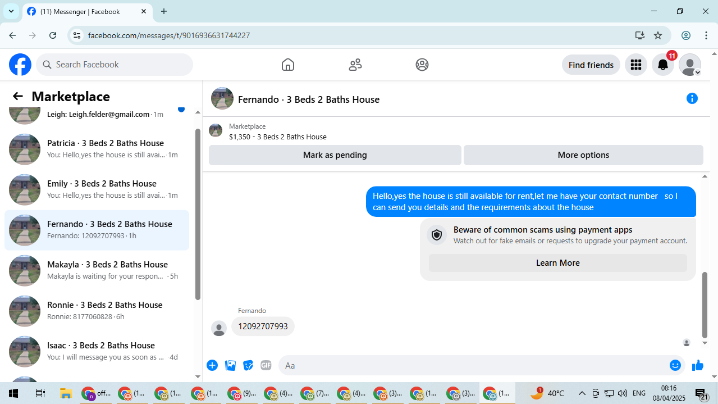The height and width of the screenshot is (404, 718).
Task: Open Ronnie's 3 Beds 2 Baths conversation
Action: (x=97, y=311)
